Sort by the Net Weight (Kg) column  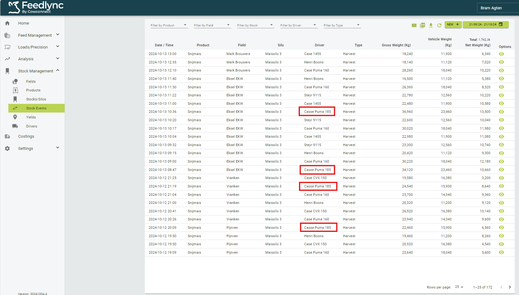click(478, 45)
